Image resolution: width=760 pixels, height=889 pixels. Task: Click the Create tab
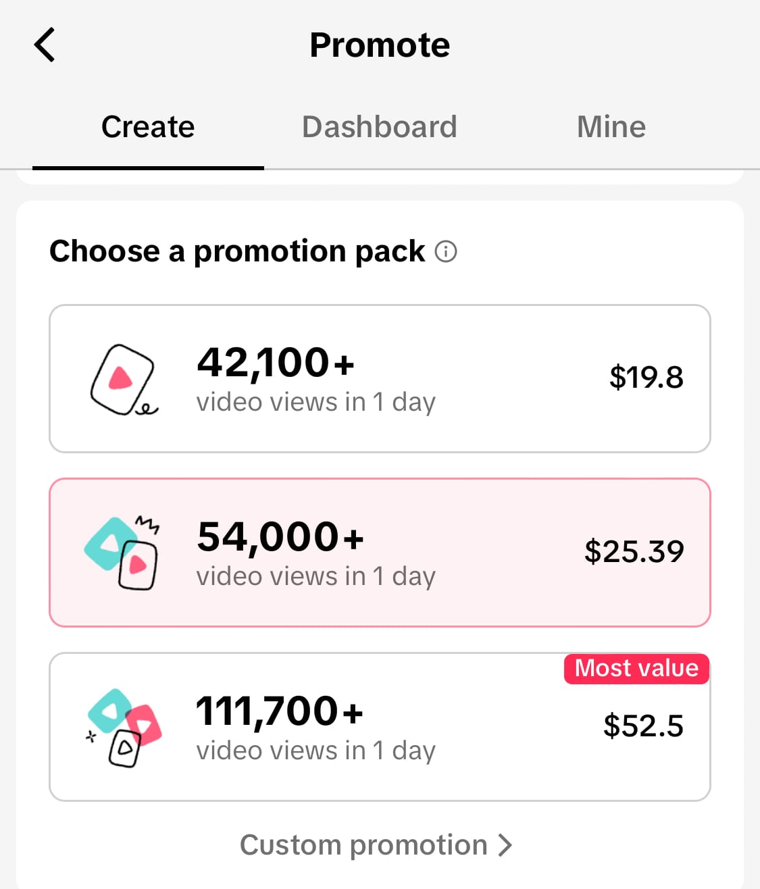click(147, 126)
